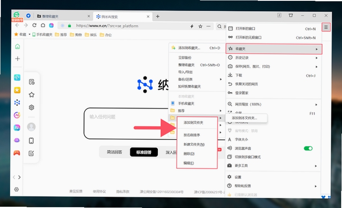This screenshot has height=208, width=342.
Task: Expand the 帮助和反馈 submenu
Action: [273, 186]
